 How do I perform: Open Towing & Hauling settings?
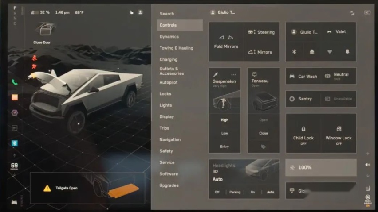pyautogui.click(x=176, y=48)
